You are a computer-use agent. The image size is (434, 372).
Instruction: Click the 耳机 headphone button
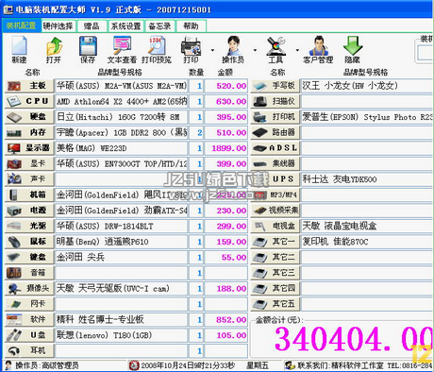click(29, 350)
